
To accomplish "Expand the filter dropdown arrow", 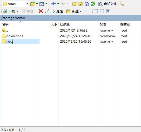I will [46, 4].
